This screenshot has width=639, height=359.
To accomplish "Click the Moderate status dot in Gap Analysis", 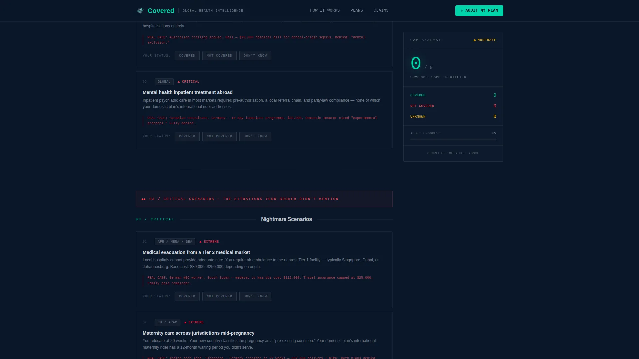I will (x=475, y=40).
